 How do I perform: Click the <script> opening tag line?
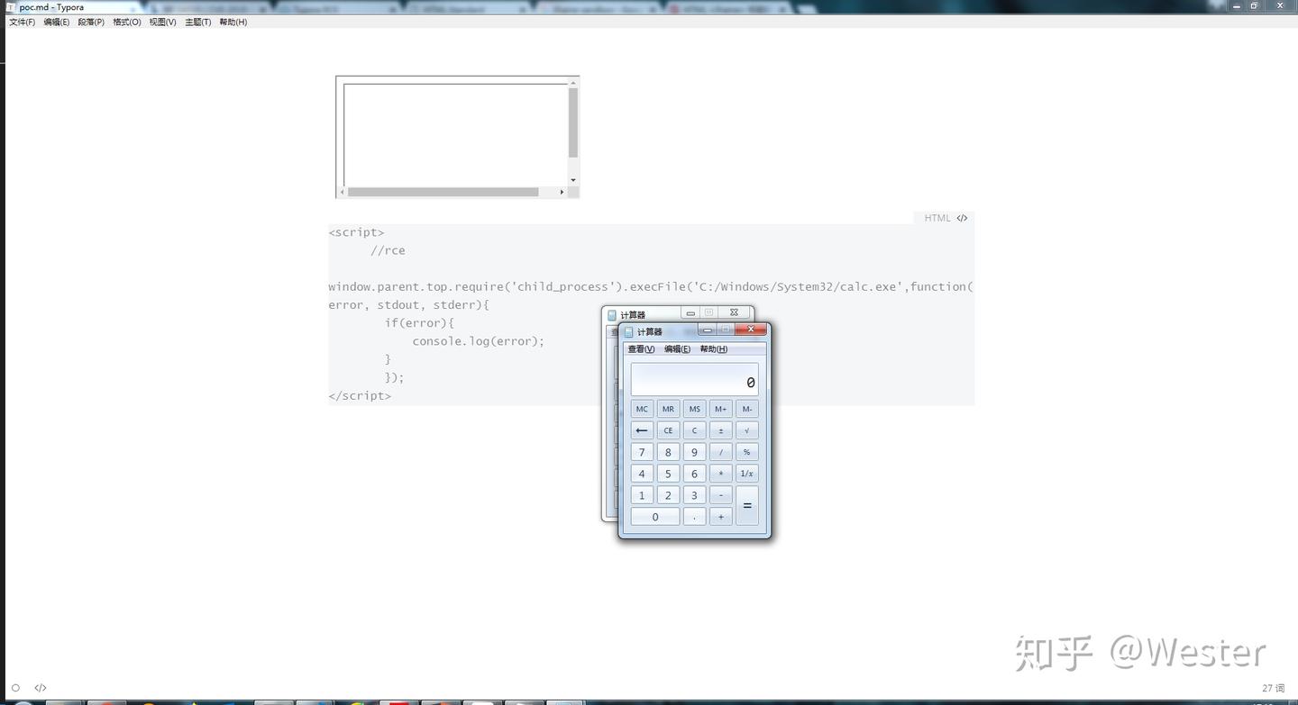coord(356,232)
